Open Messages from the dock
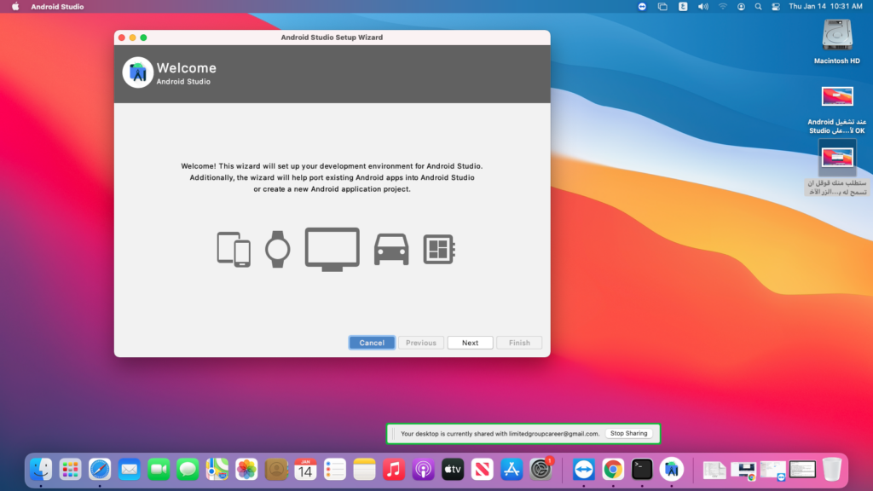The height and width of the screenshot is (491, 873). click(x=188, y=470)
